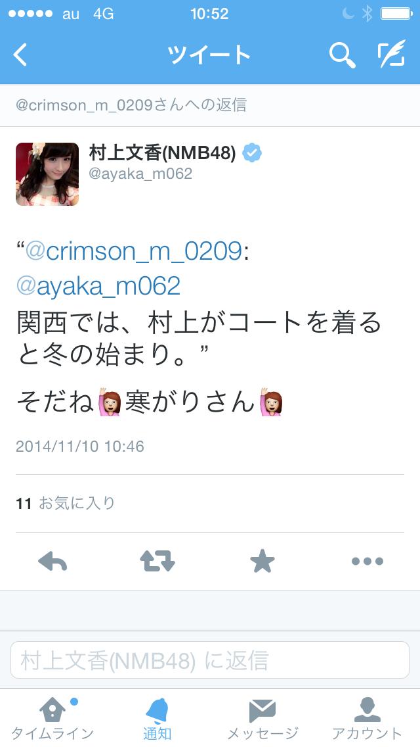View the 11 お気に入り favorites list
The width and height of the screenshot is (420, 747).
click(x=66, y=503)
